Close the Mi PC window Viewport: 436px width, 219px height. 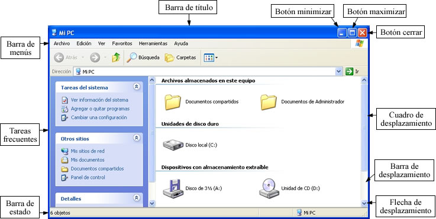362,33
